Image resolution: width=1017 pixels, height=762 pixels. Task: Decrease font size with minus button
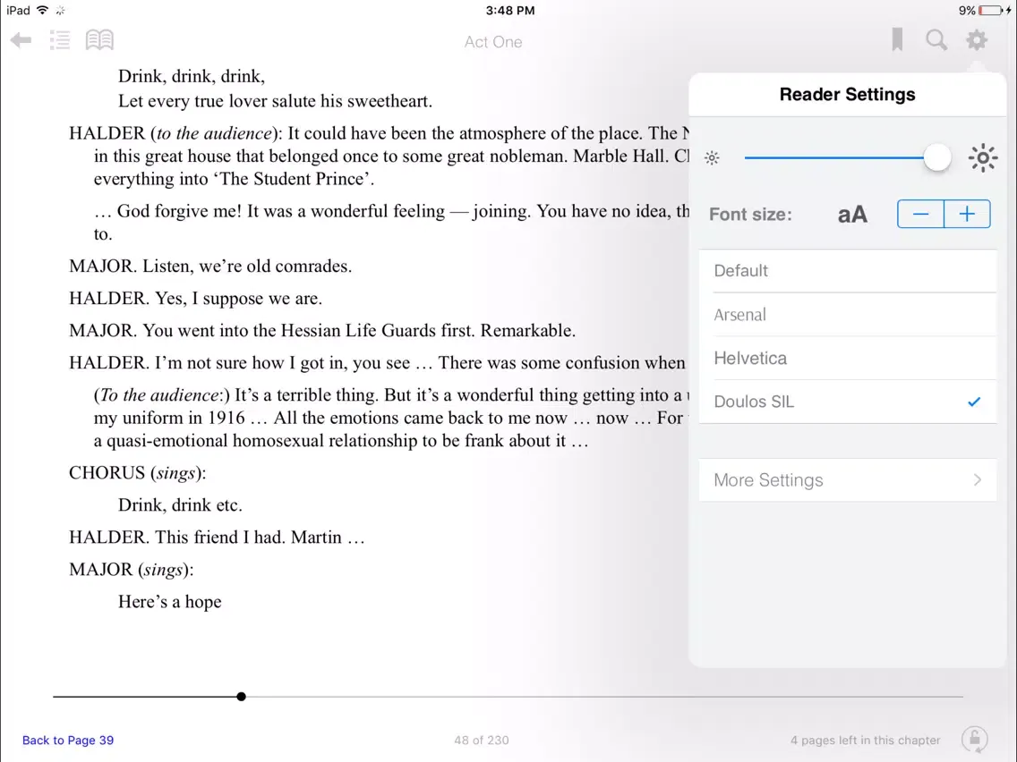click(920, 215)
